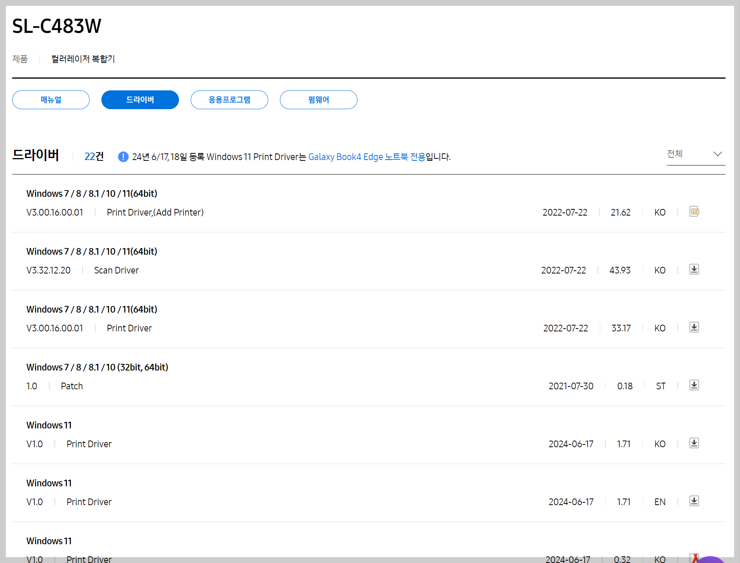Select the Patch label
Screen dimensions: 740x563
click(x=72, y=386)
